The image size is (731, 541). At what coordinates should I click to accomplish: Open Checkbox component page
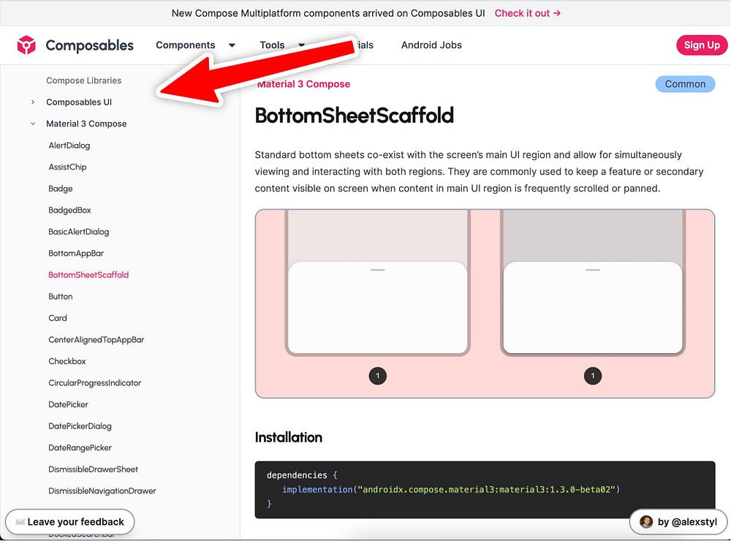pyautogui.click(x=67, y=361)
